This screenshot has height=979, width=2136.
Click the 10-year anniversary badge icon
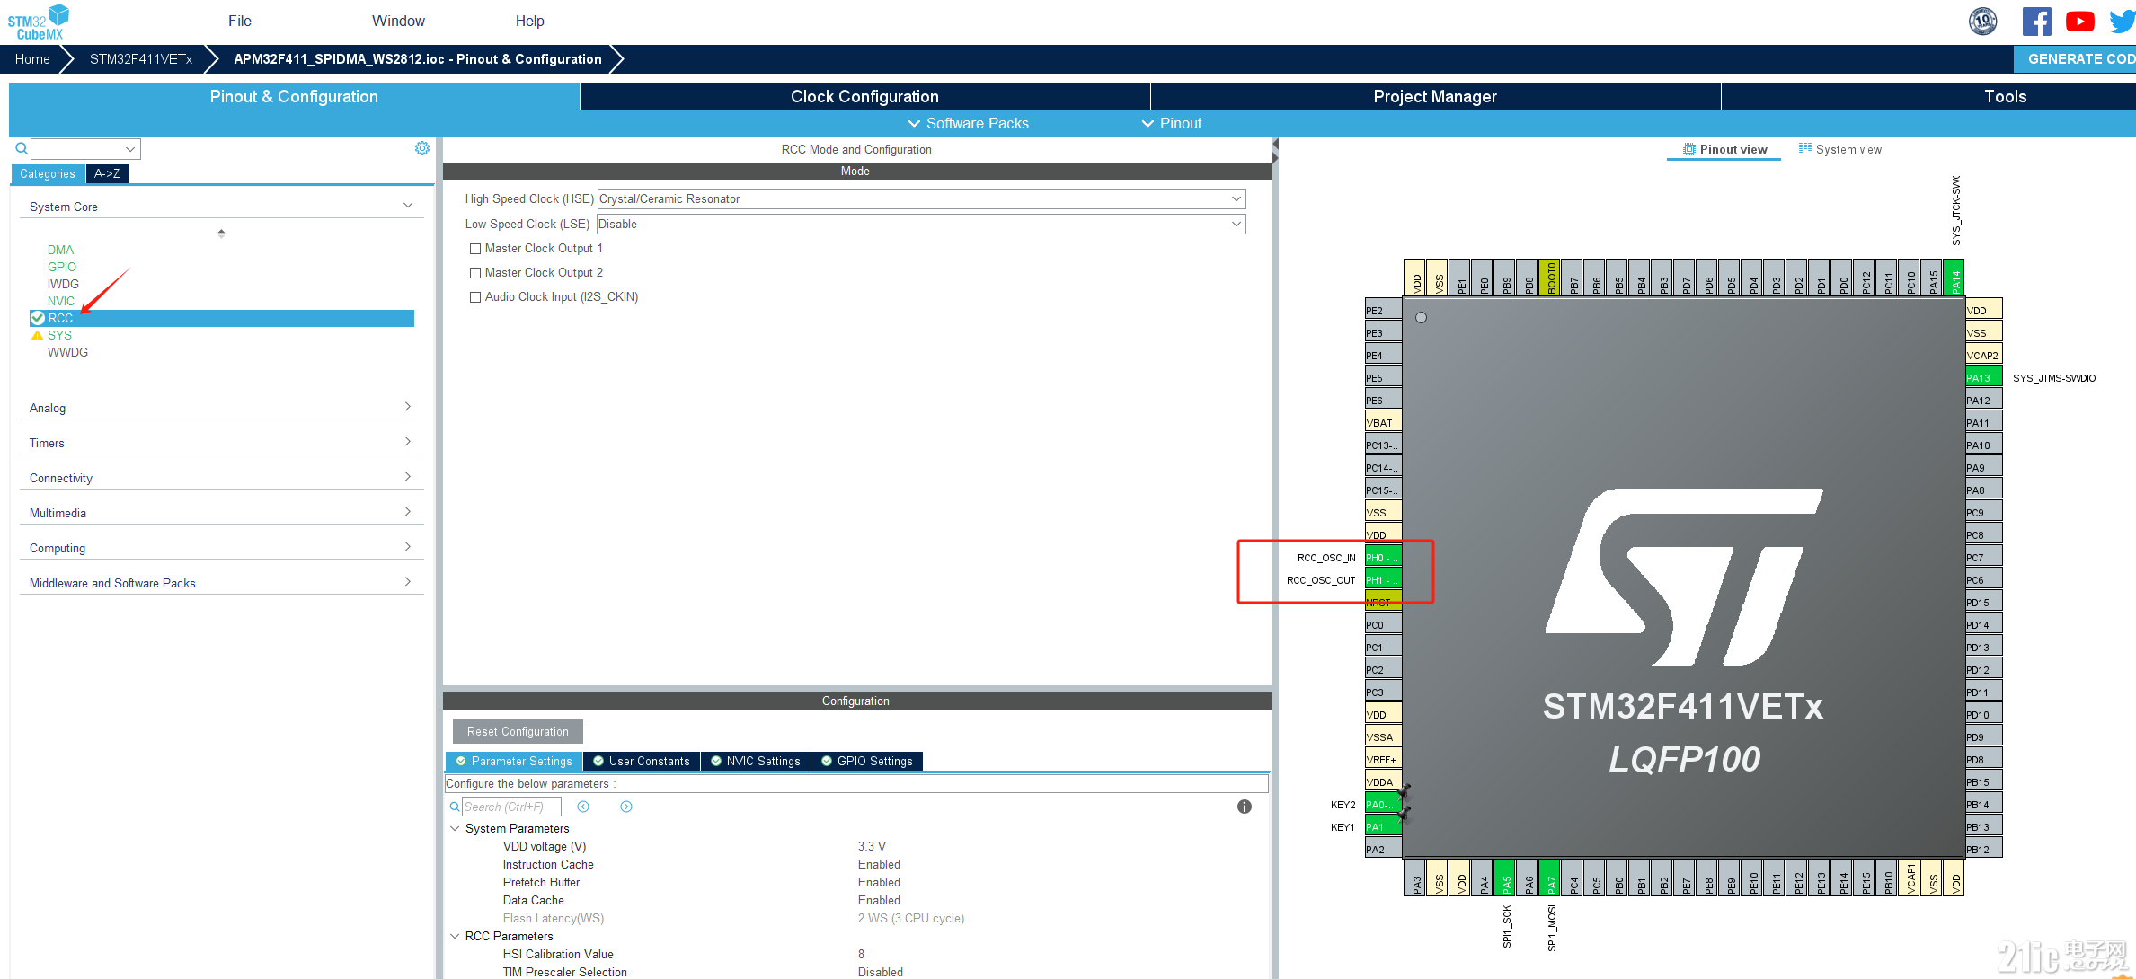[x=1983, y=21]
